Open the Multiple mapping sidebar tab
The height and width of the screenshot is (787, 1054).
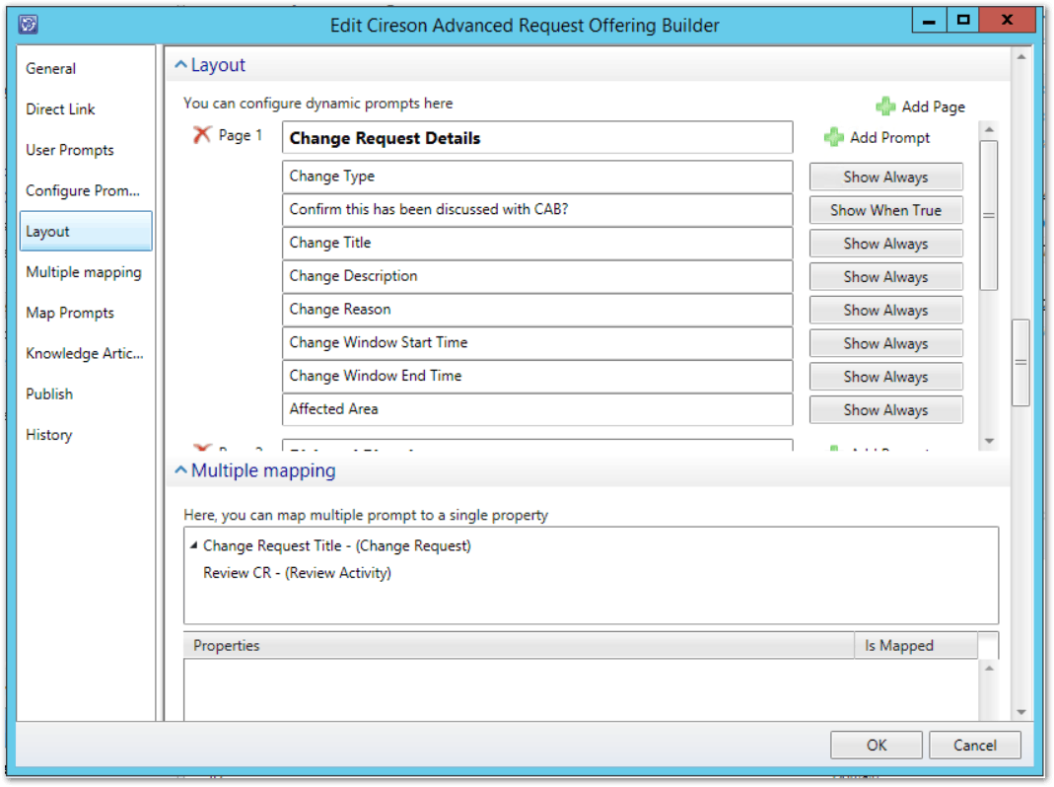[84, 272]
